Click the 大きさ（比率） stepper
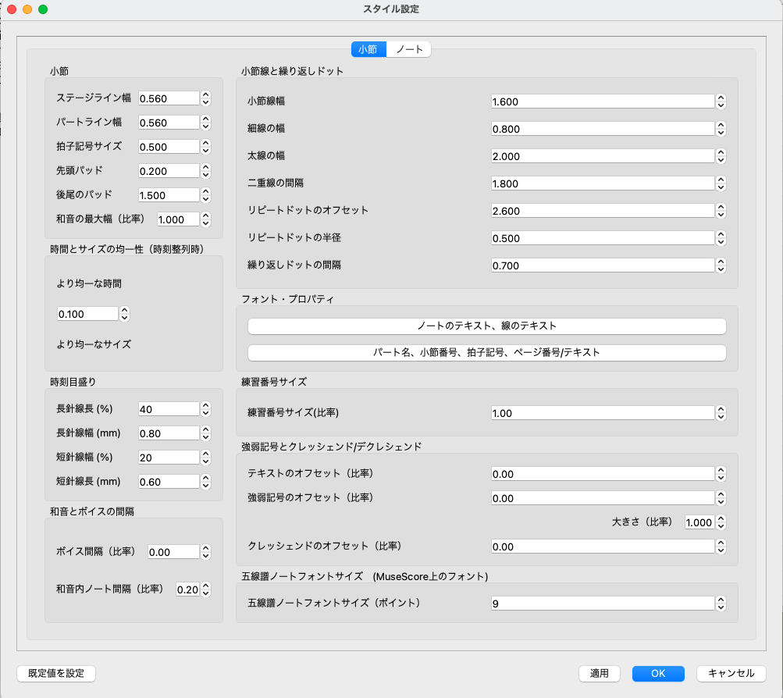Screen dimensions: 783x698 pyautogui.click(x=721, y=522)
